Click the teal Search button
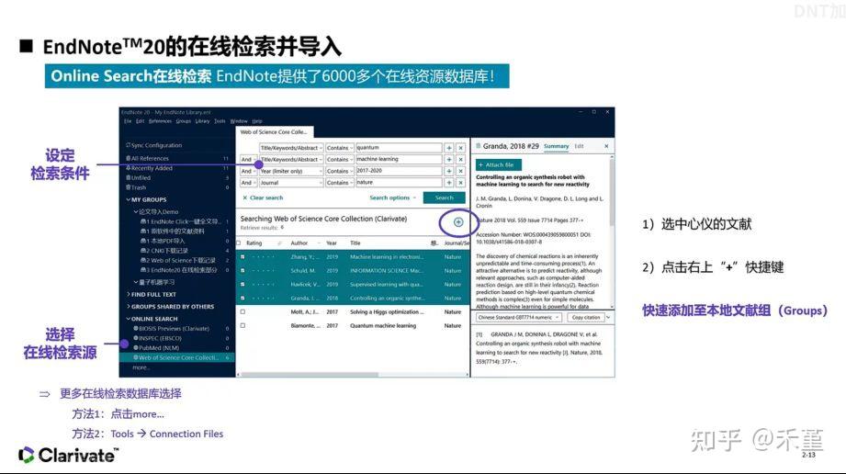 pos(444,197)
